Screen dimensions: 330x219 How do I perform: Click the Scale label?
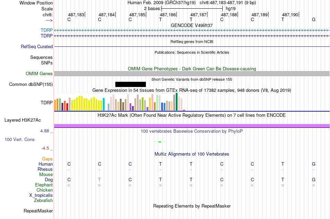coord(47,9)
